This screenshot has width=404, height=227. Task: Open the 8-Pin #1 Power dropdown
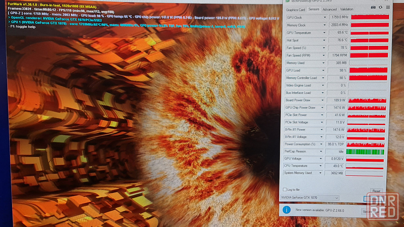click(x=321, y=129)
